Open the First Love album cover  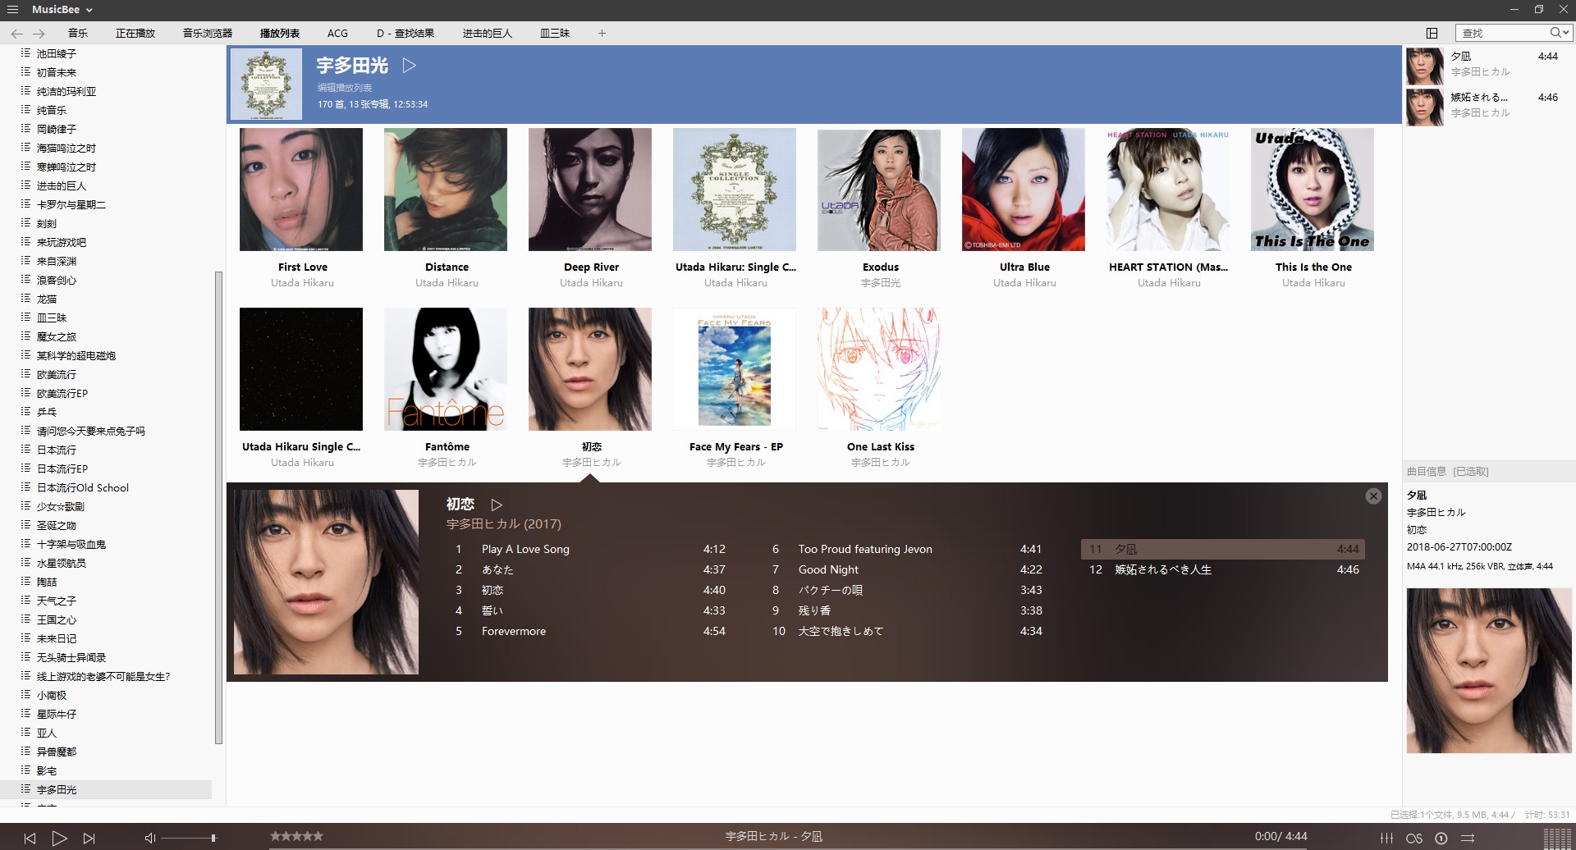[x=301, y=190]
